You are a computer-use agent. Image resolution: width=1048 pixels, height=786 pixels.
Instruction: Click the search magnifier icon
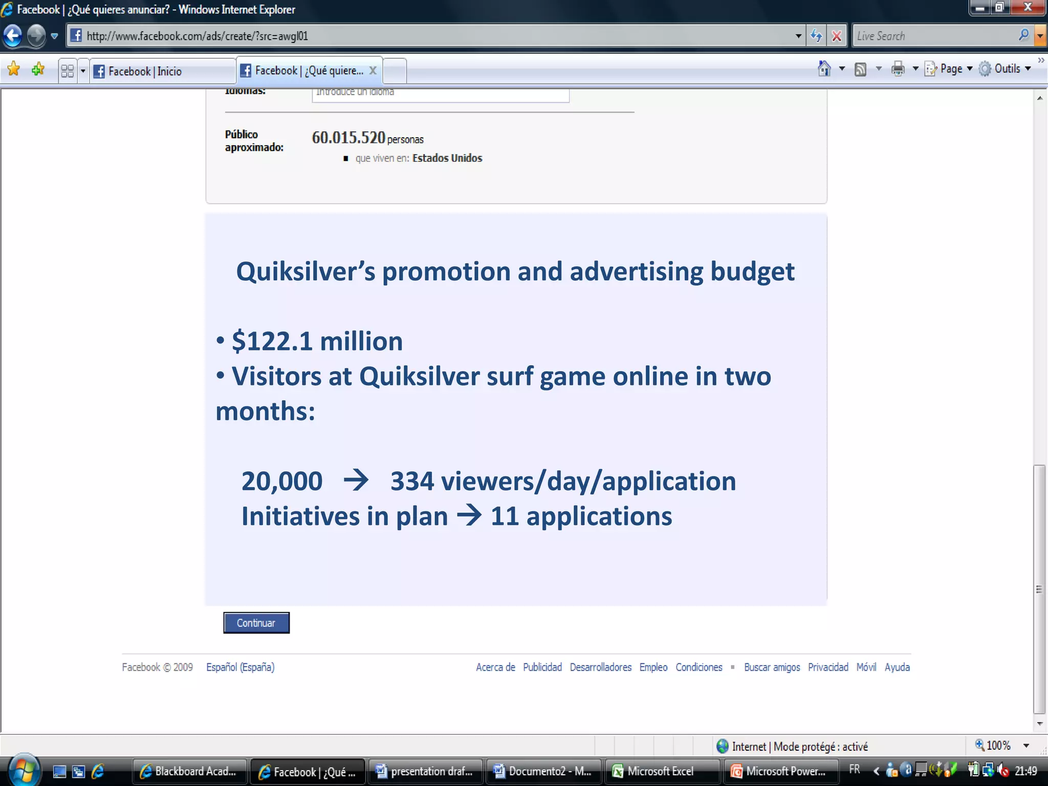(x=1023, y=35)
